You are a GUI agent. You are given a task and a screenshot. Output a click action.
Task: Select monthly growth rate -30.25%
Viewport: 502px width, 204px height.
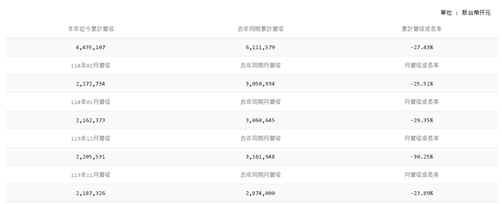(x=422, y=157)
